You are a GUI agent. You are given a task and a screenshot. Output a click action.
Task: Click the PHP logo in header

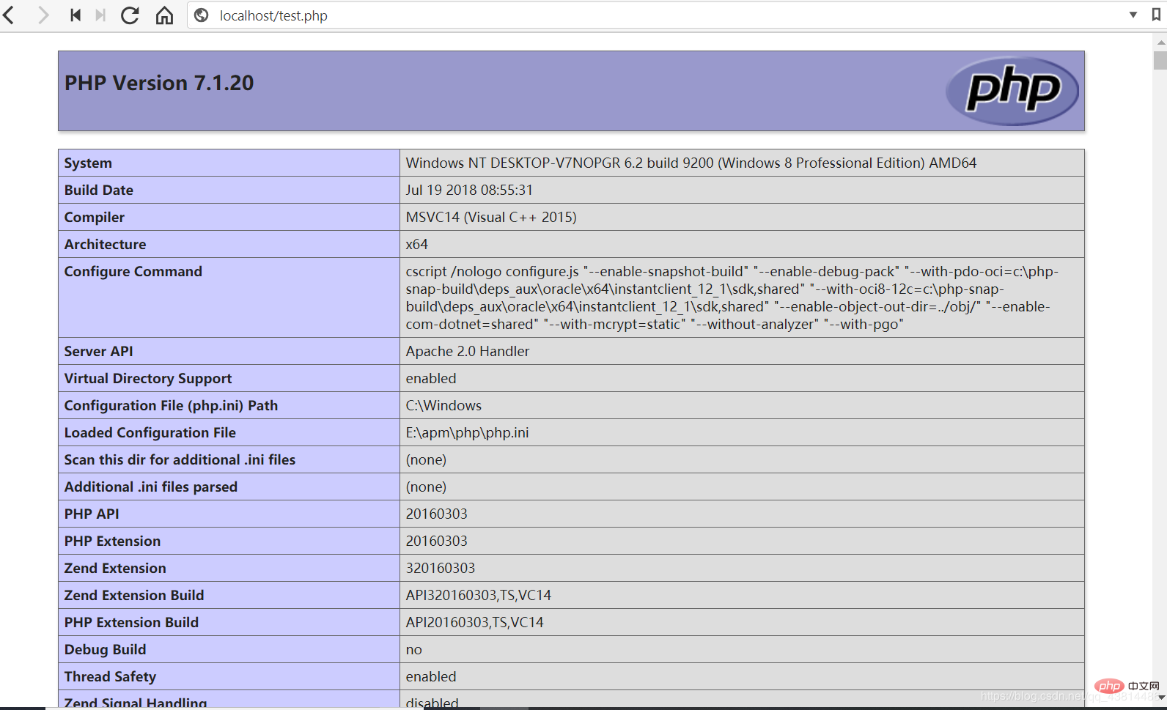(x=1012, y=91)
